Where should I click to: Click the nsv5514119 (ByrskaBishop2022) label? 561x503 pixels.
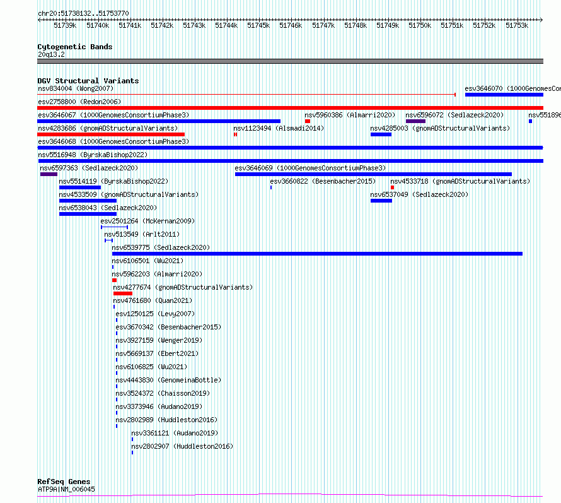pos(113,181)
